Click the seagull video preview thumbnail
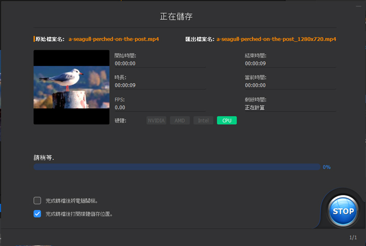Screen dimensions: 366x246 click(72, 87)
